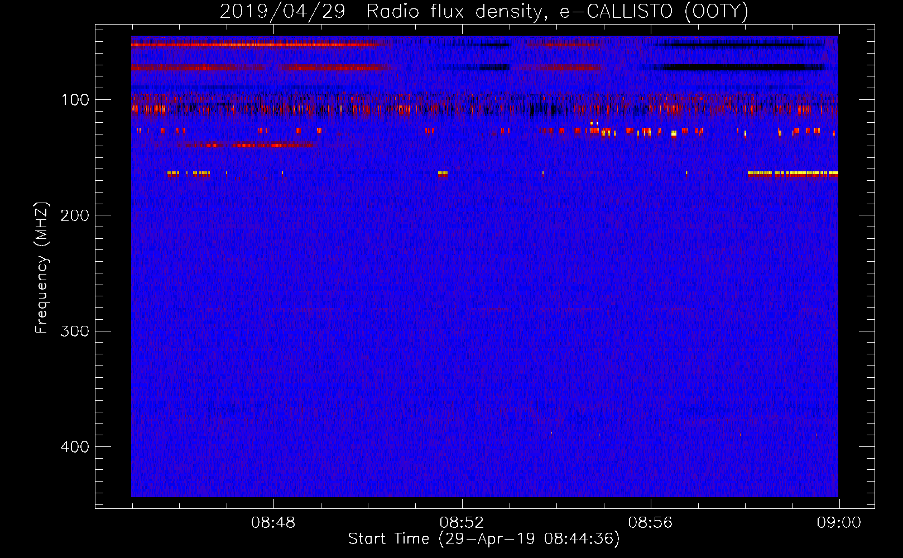Viewport: 903px width, 558px height.
Task: Click the 'Start Time (29-Apr-19 08:44:36)' label
Action: pos(484,539)
